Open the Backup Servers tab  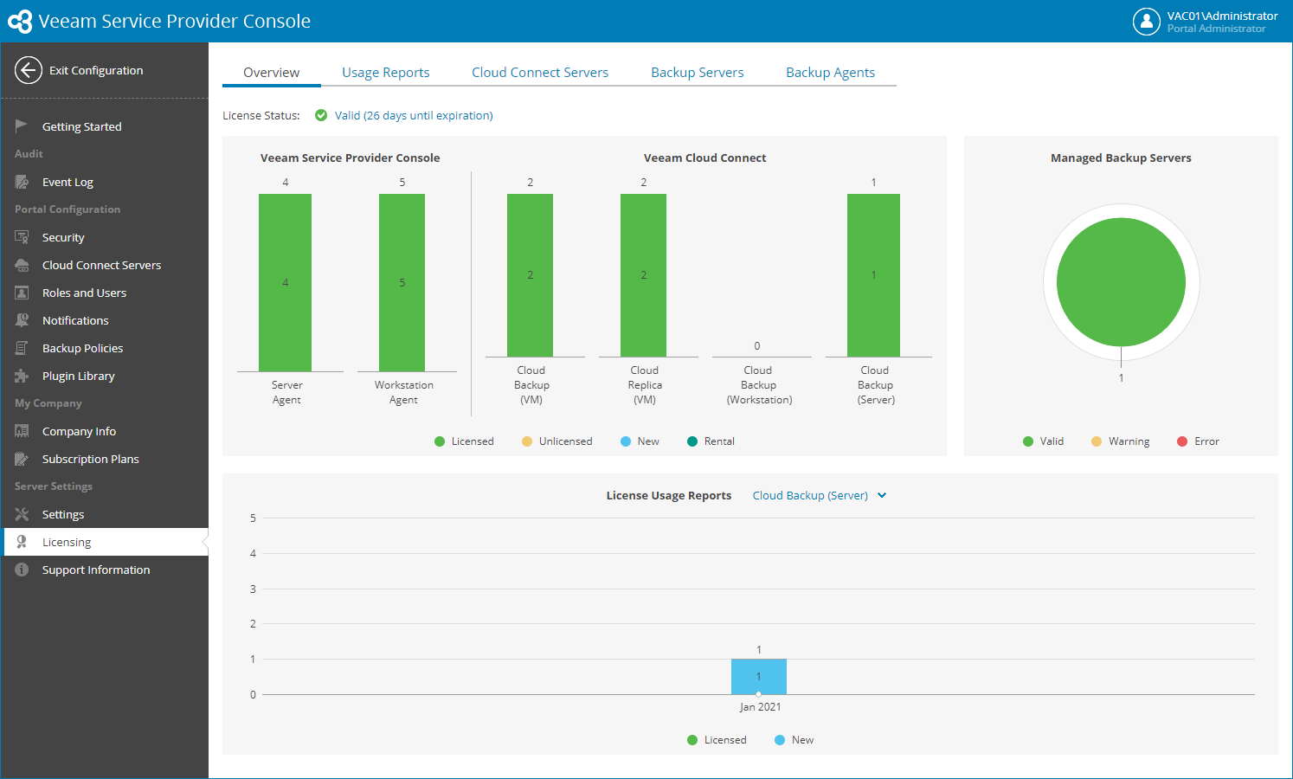[x=698, y=73]
